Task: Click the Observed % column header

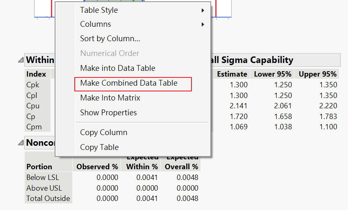Action: [x=97, y=167]
